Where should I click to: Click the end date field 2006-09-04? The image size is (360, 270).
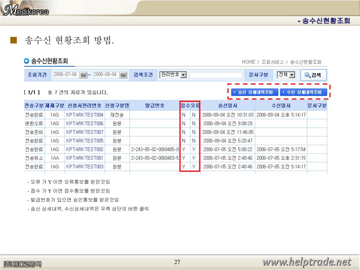pyautogui.click(x=105, y=75)
